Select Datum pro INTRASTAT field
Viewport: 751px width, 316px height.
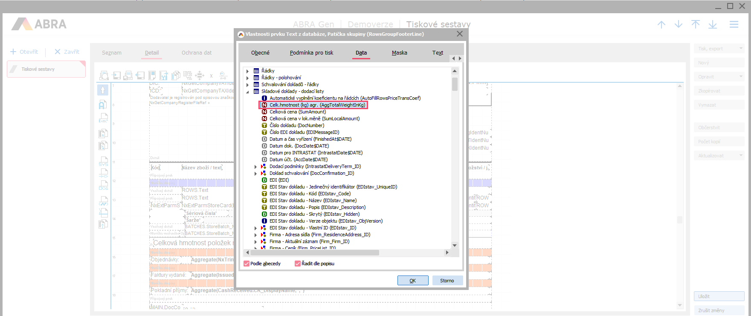click(x=316, y=153)
